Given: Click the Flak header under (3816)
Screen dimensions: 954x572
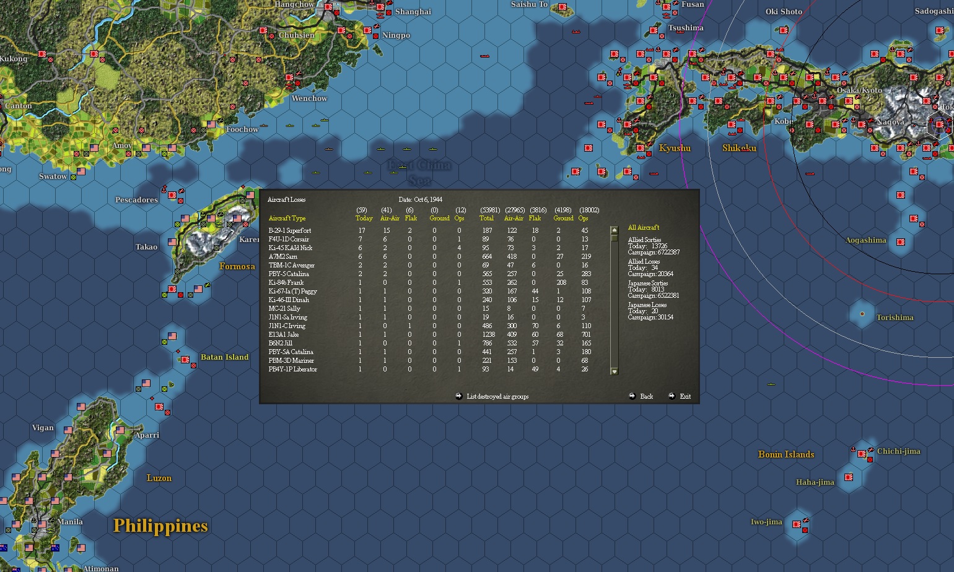Looking at the screenshot, I should coord(535,218).
